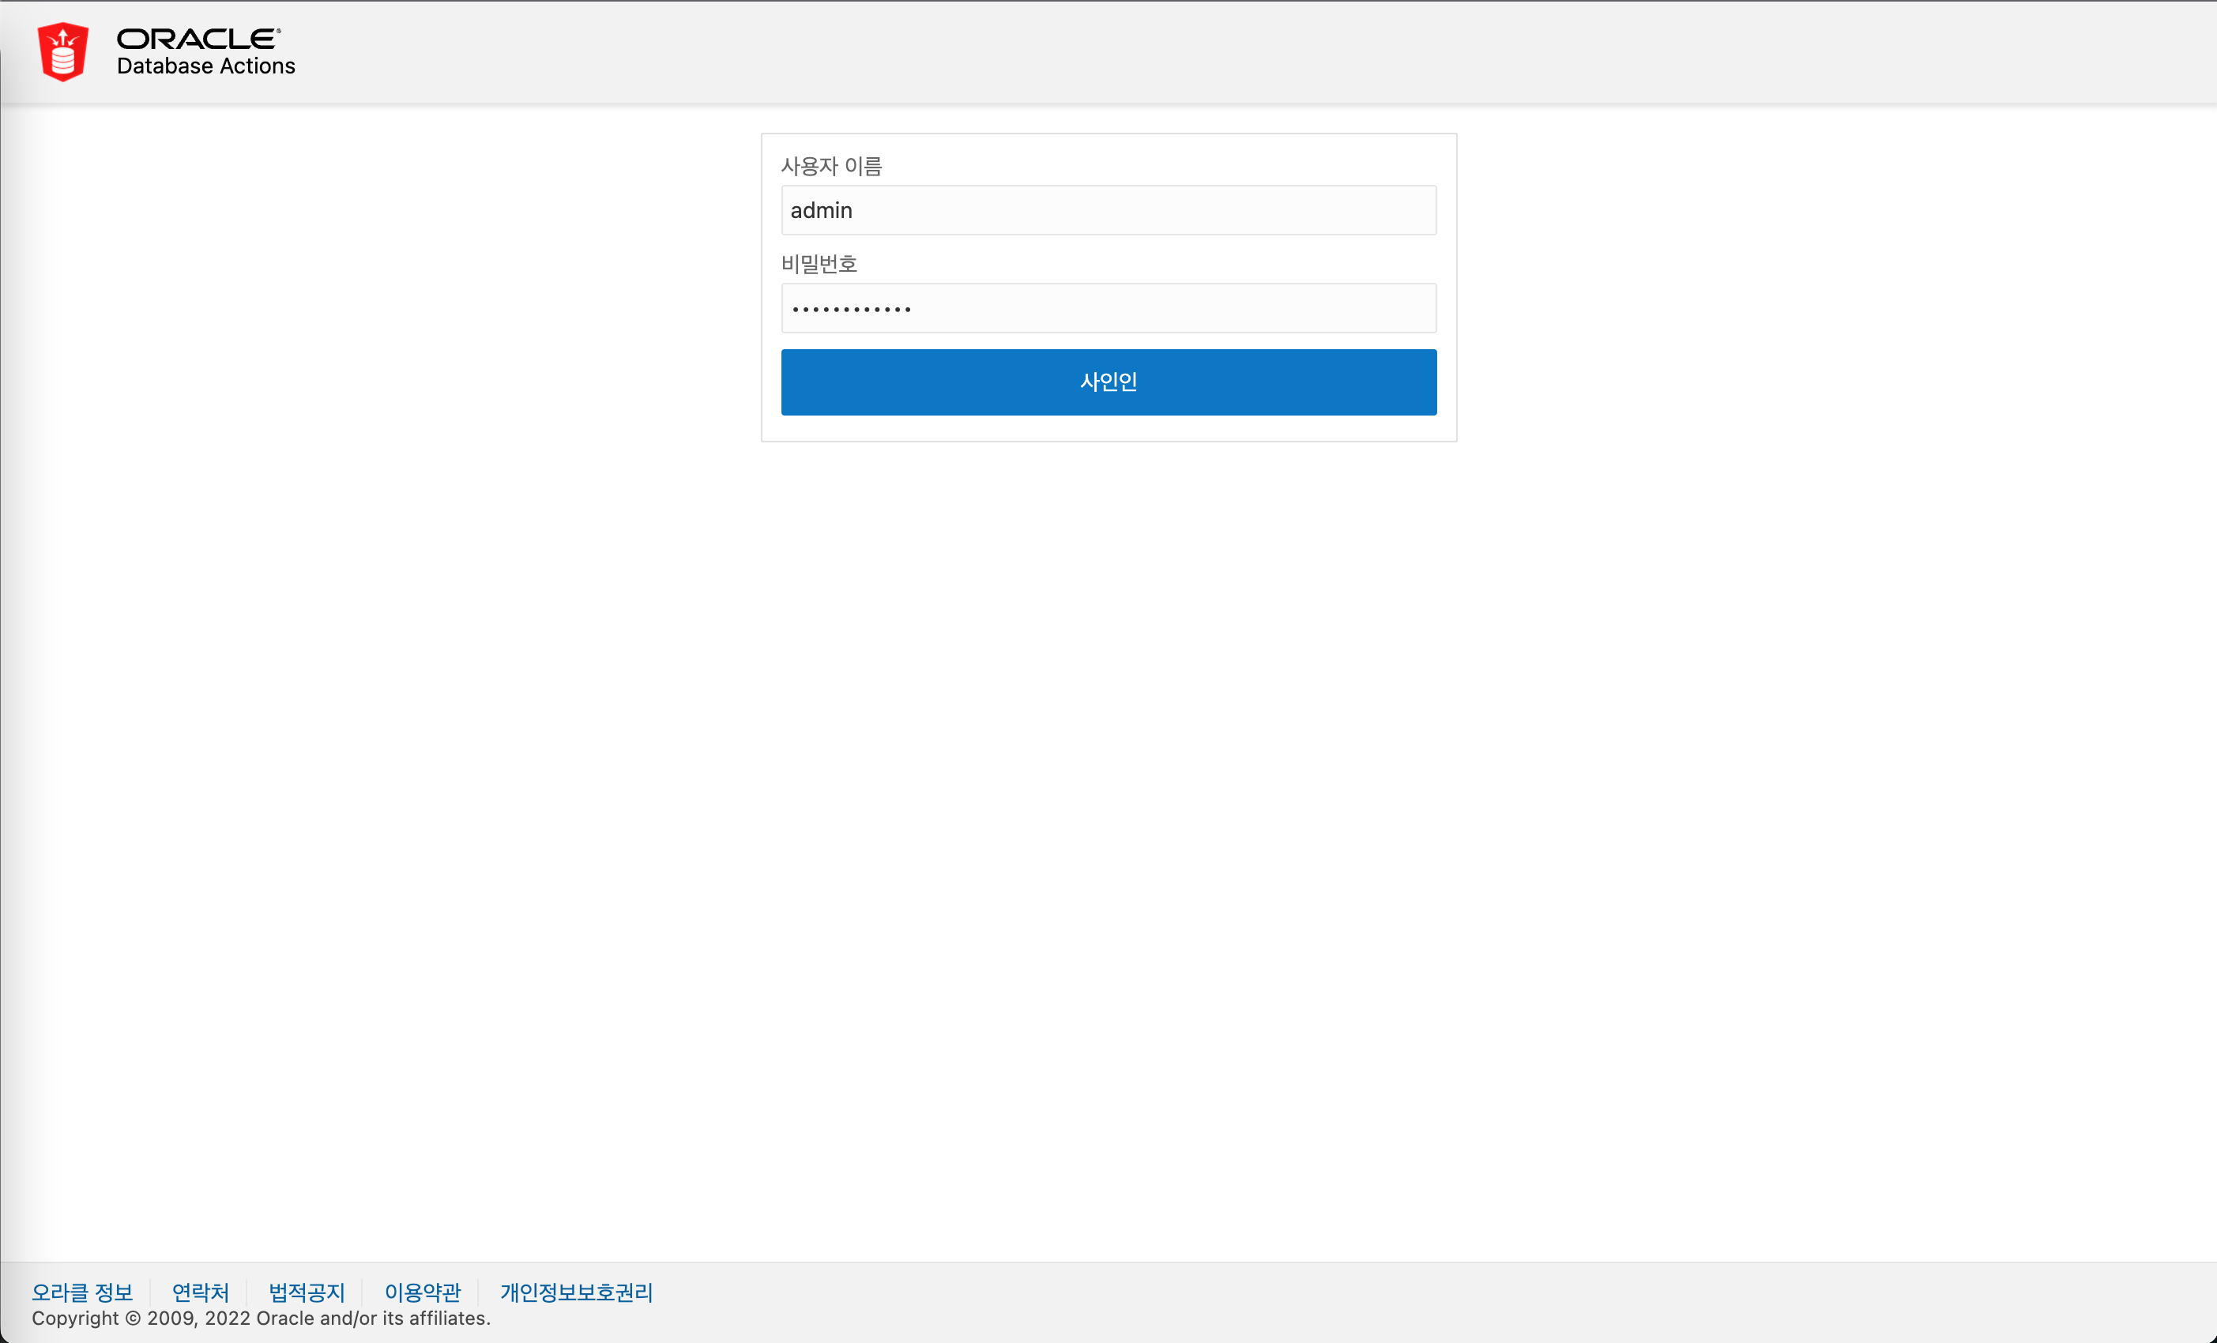Click the blue 사인인 sign-in button
The image size is (2217, 1343).
tap(1108, 382)
